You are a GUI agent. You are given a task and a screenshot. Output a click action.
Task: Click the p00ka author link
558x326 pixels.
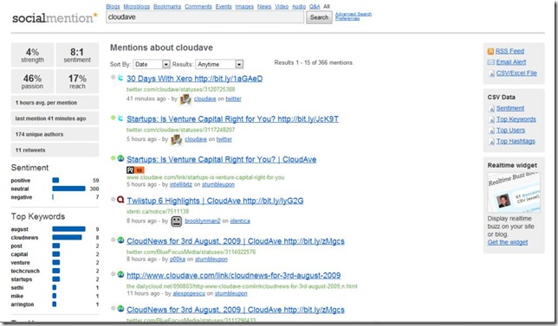tap(178, 259)
